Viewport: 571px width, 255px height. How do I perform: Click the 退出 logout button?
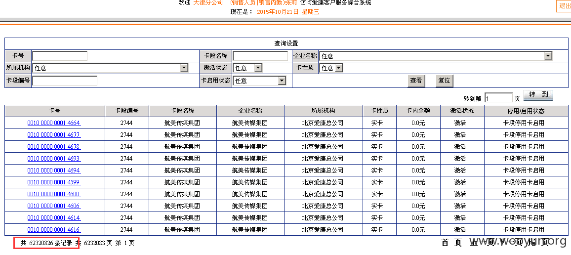coord(565,6)
